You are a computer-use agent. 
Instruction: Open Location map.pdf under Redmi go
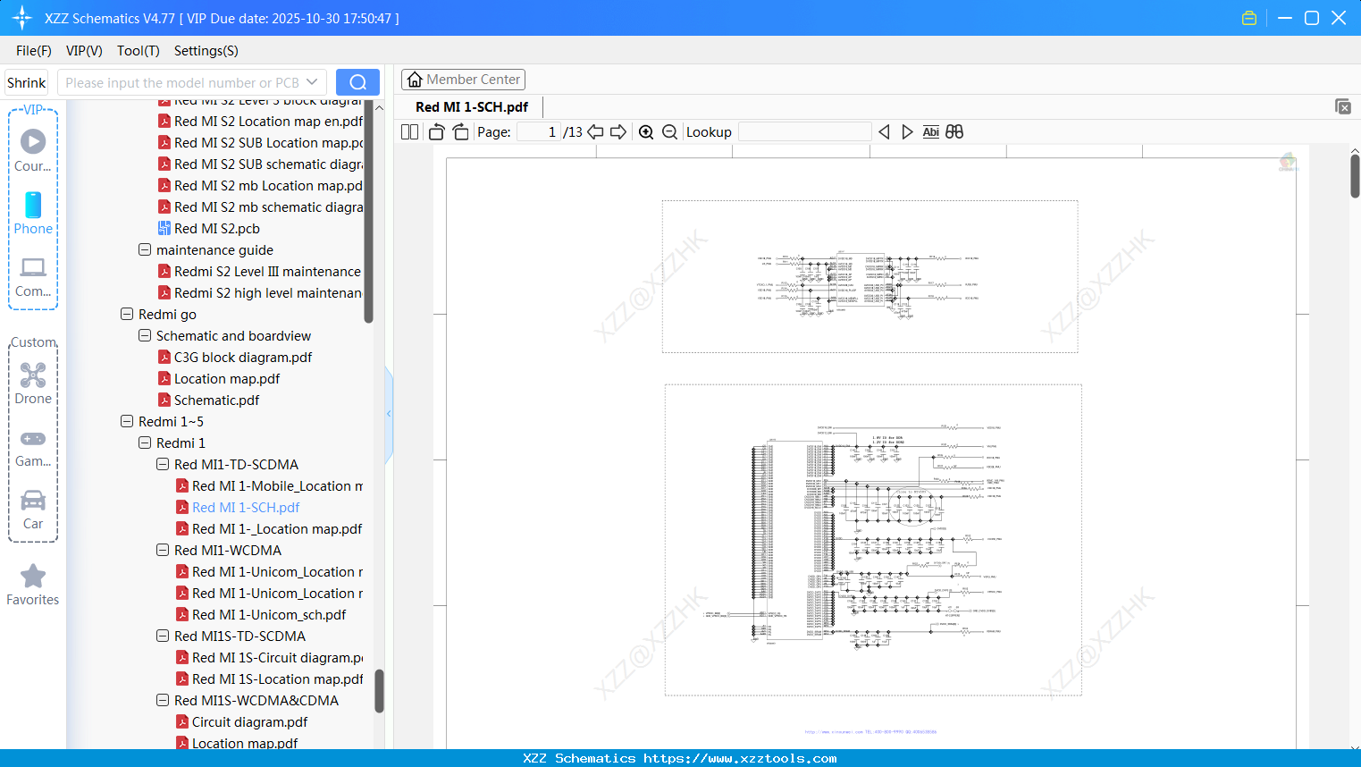pyautogui.click(x=227, y=379)
